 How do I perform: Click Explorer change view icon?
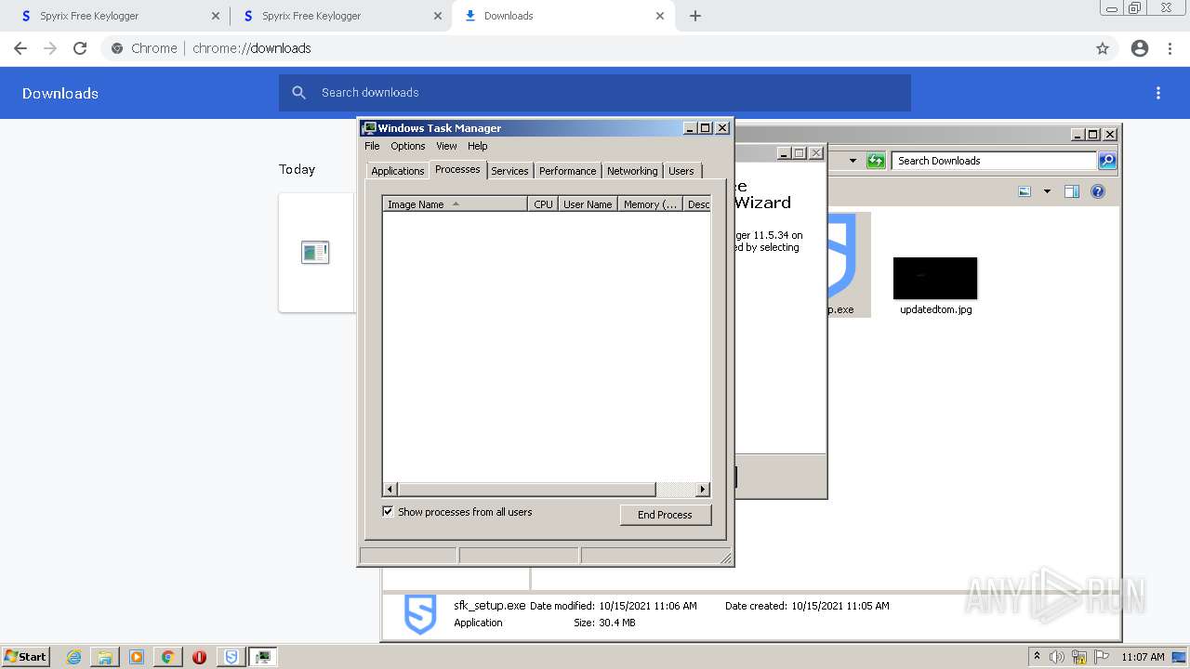[x=1025, y=191]
